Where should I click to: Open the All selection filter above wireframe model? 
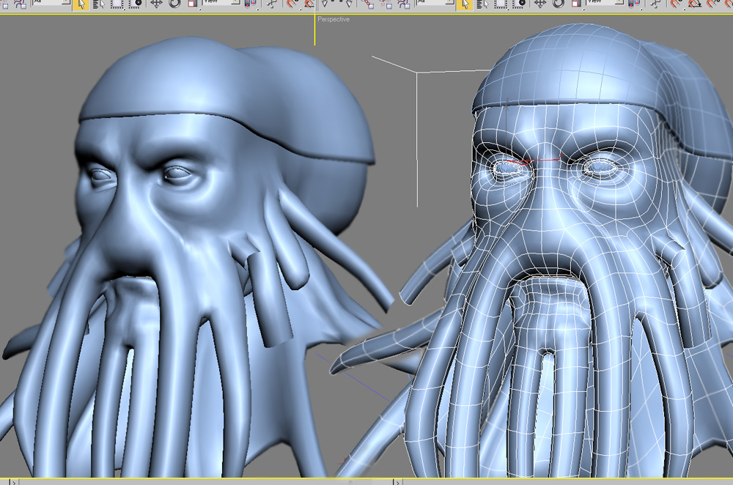click(435, 3)
